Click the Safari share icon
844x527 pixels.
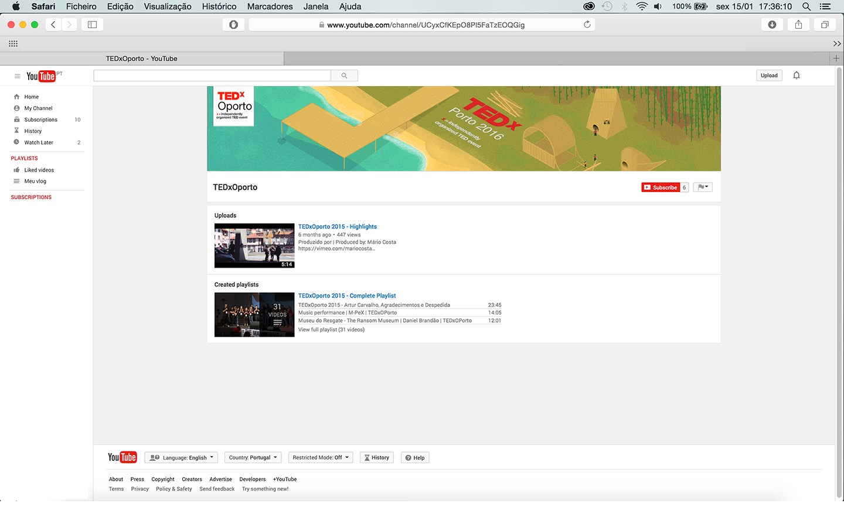[x=798, y=25]
